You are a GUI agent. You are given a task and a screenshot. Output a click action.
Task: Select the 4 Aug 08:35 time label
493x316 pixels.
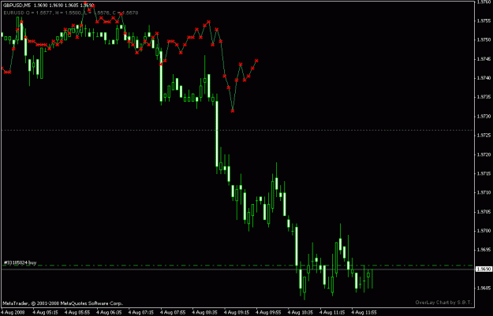[x=204, y=313]
